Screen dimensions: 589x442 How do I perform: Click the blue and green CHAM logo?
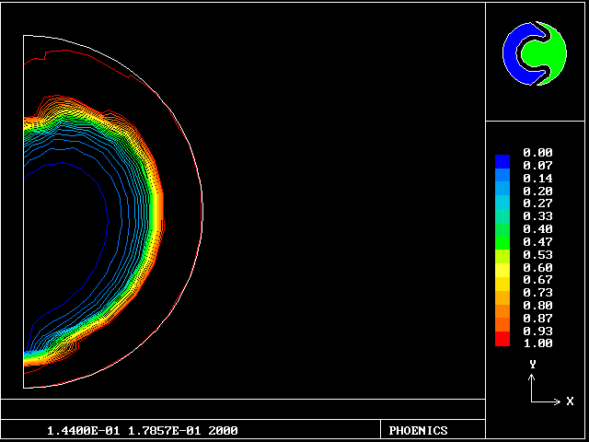point(535,53)
